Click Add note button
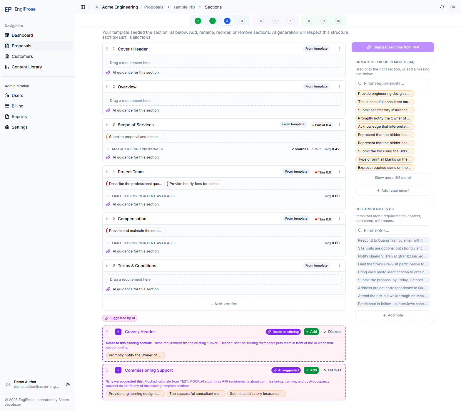Image resolution: width=461 pixels, height=411 pixels. pyautogui.click(x=393, y=315)
